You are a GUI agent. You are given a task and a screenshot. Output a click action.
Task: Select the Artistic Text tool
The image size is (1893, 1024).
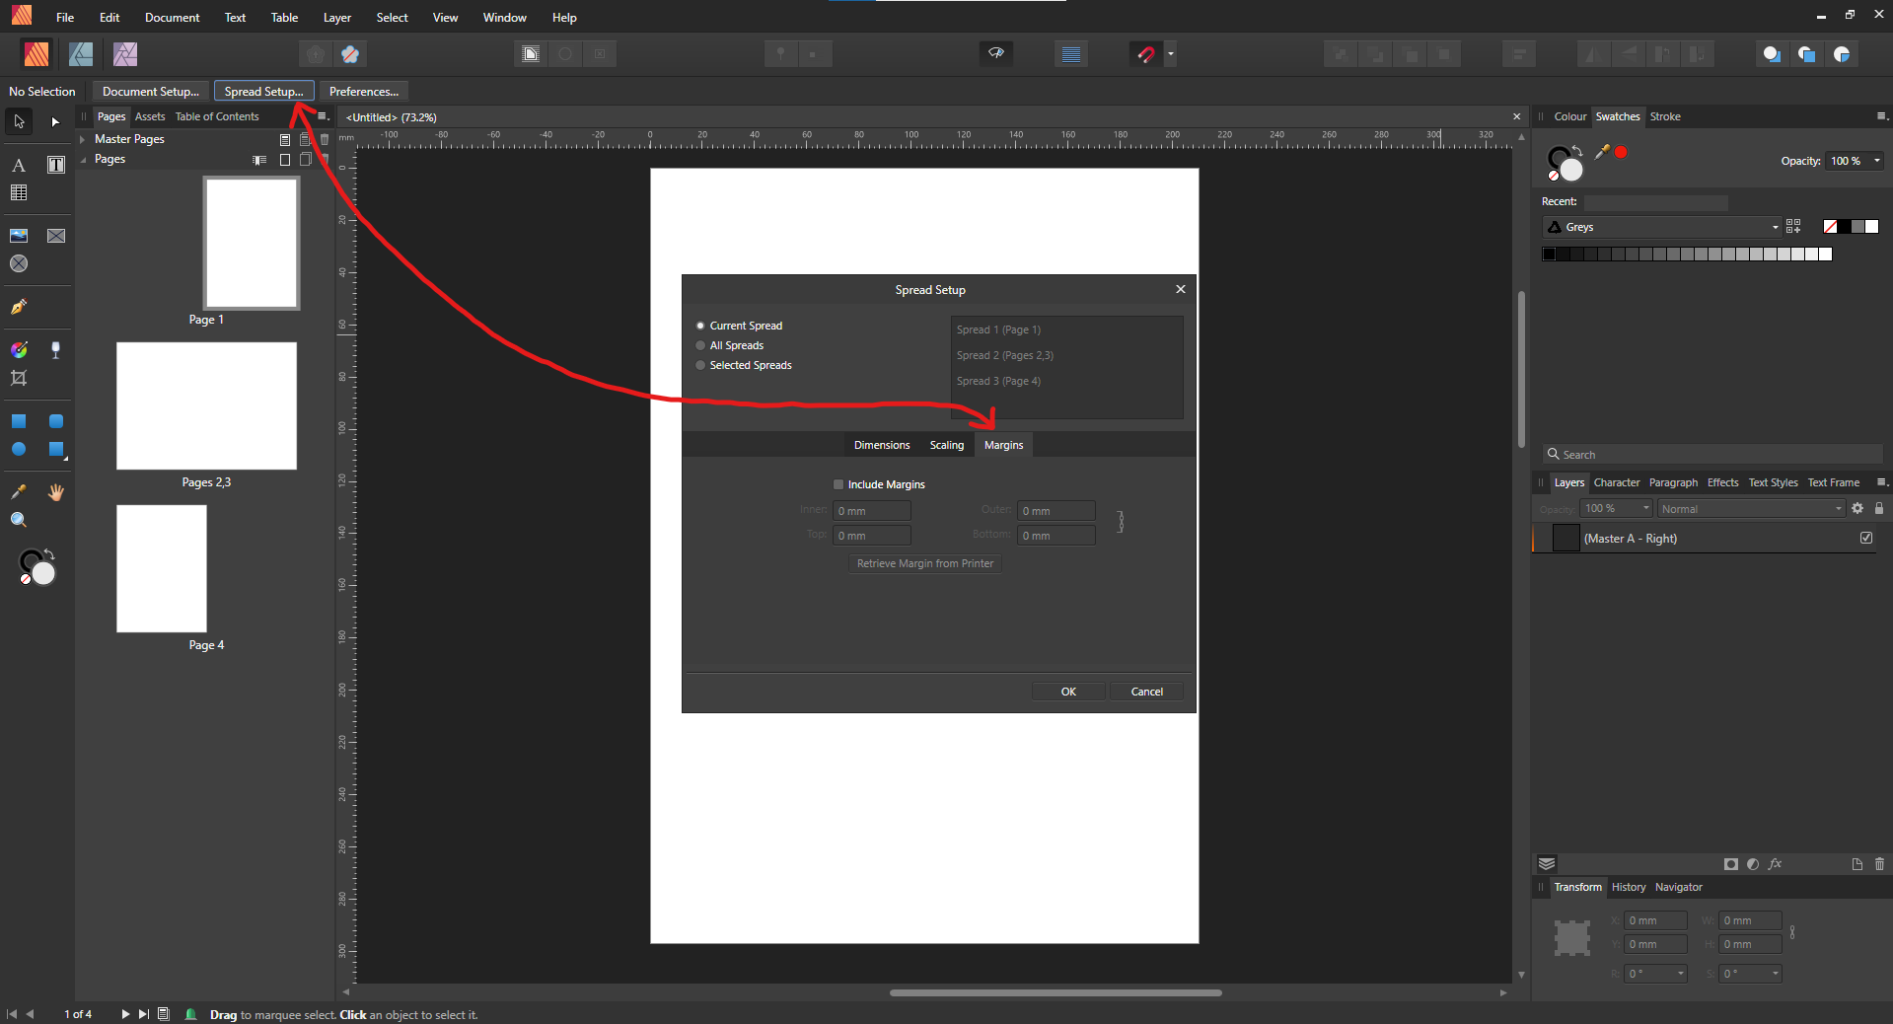[x=19, y=165]
